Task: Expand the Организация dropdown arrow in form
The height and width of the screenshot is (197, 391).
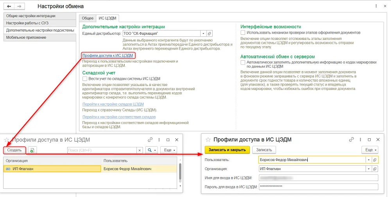Action: (x=369, y=169)
